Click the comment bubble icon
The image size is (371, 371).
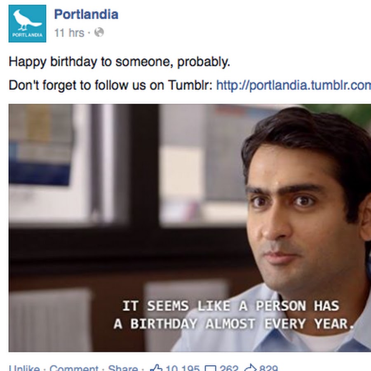(x=210, y=368)
